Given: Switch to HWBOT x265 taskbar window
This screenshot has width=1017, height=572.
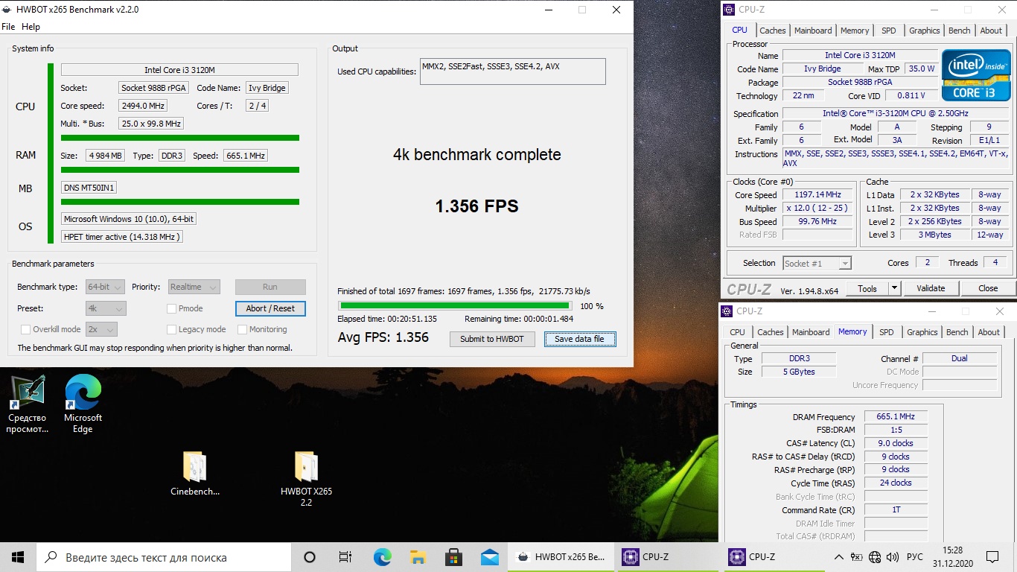Looking at the screenshot, I should [x=561, y=557].
